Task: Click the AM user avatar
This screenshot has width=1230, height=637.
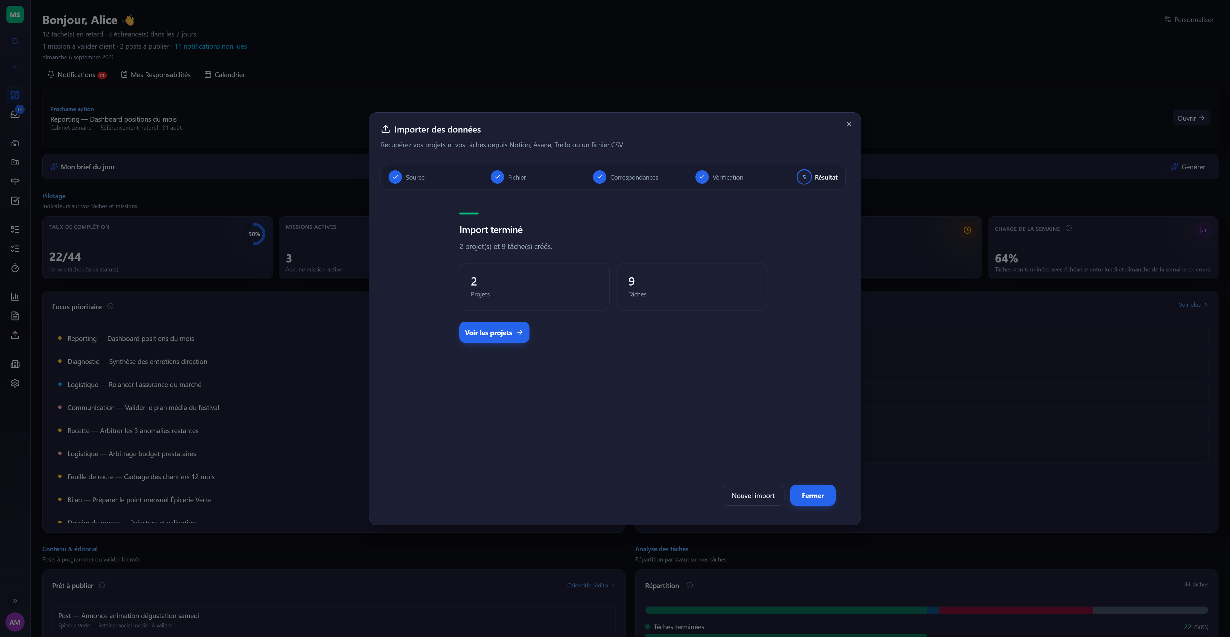Action: pos(15,622)
